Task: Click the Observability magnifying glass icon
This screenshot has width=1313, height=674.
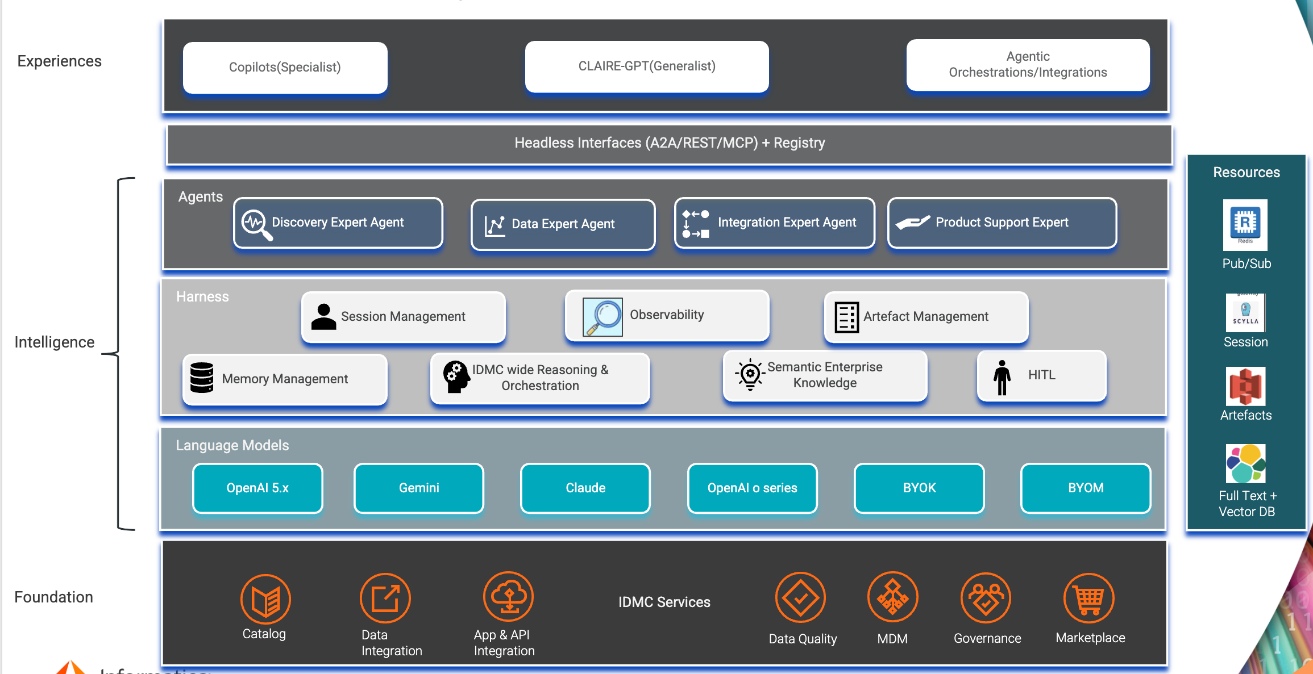Action: 603,317
